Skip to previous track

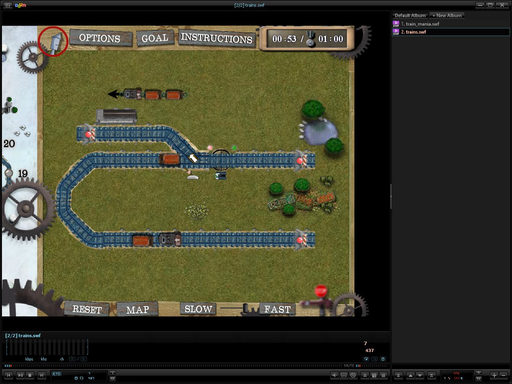8,375
